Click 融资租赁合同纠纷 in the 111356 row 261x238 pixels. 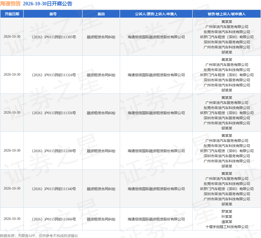(x=101, y=113)
